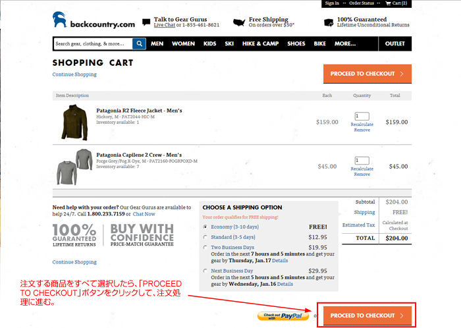Image resolution: width=461 pixels, height=328 pixels.
Task: Select Economy (3-10 days) shipping option
Action: click(x=205, y=227)
